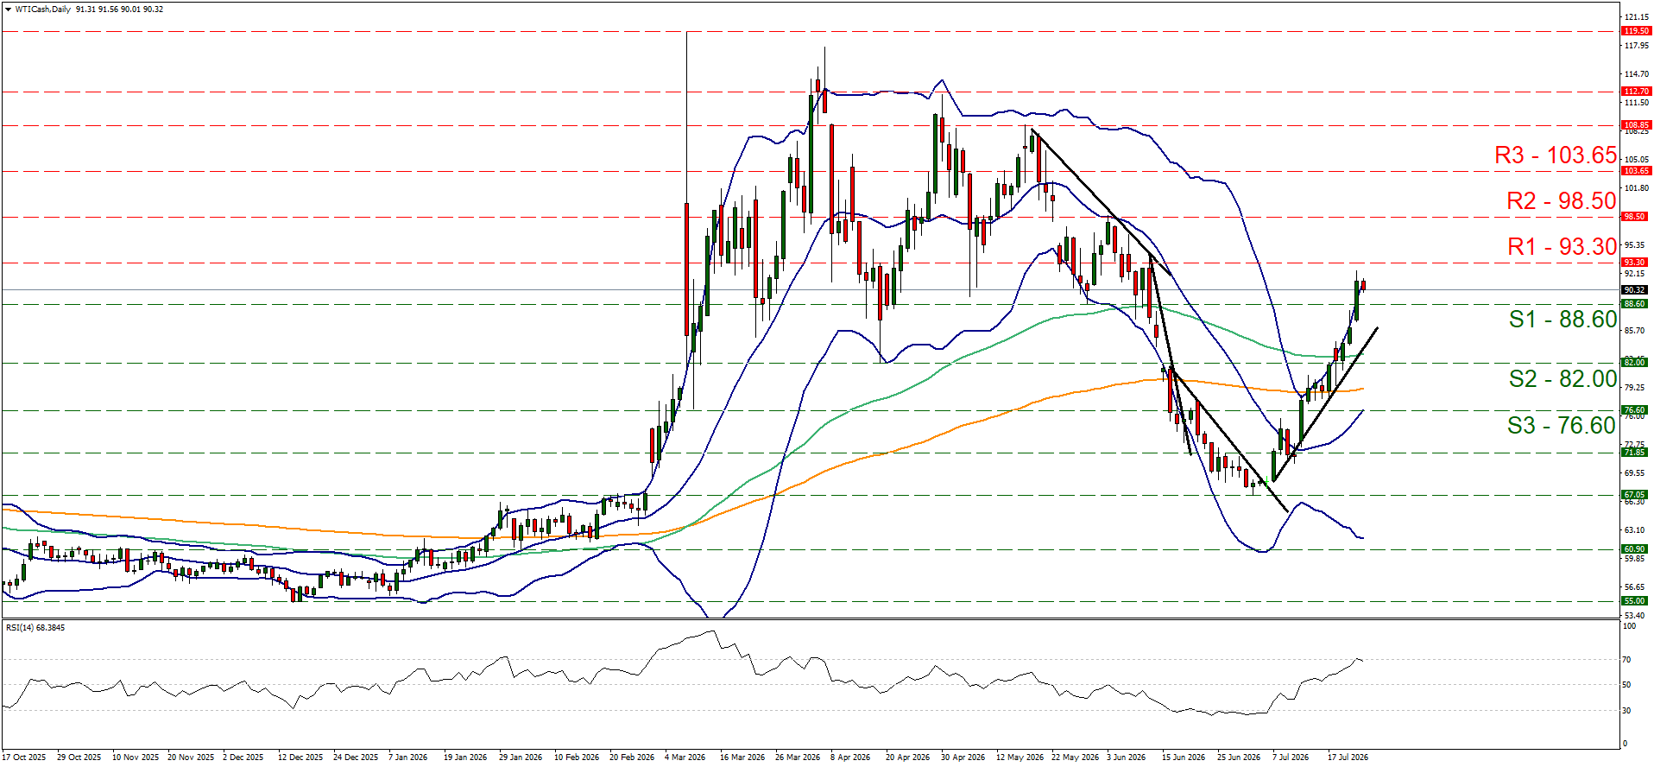
Task: Click the S2 - 82.00 text label
Action: click(1562, 379)
